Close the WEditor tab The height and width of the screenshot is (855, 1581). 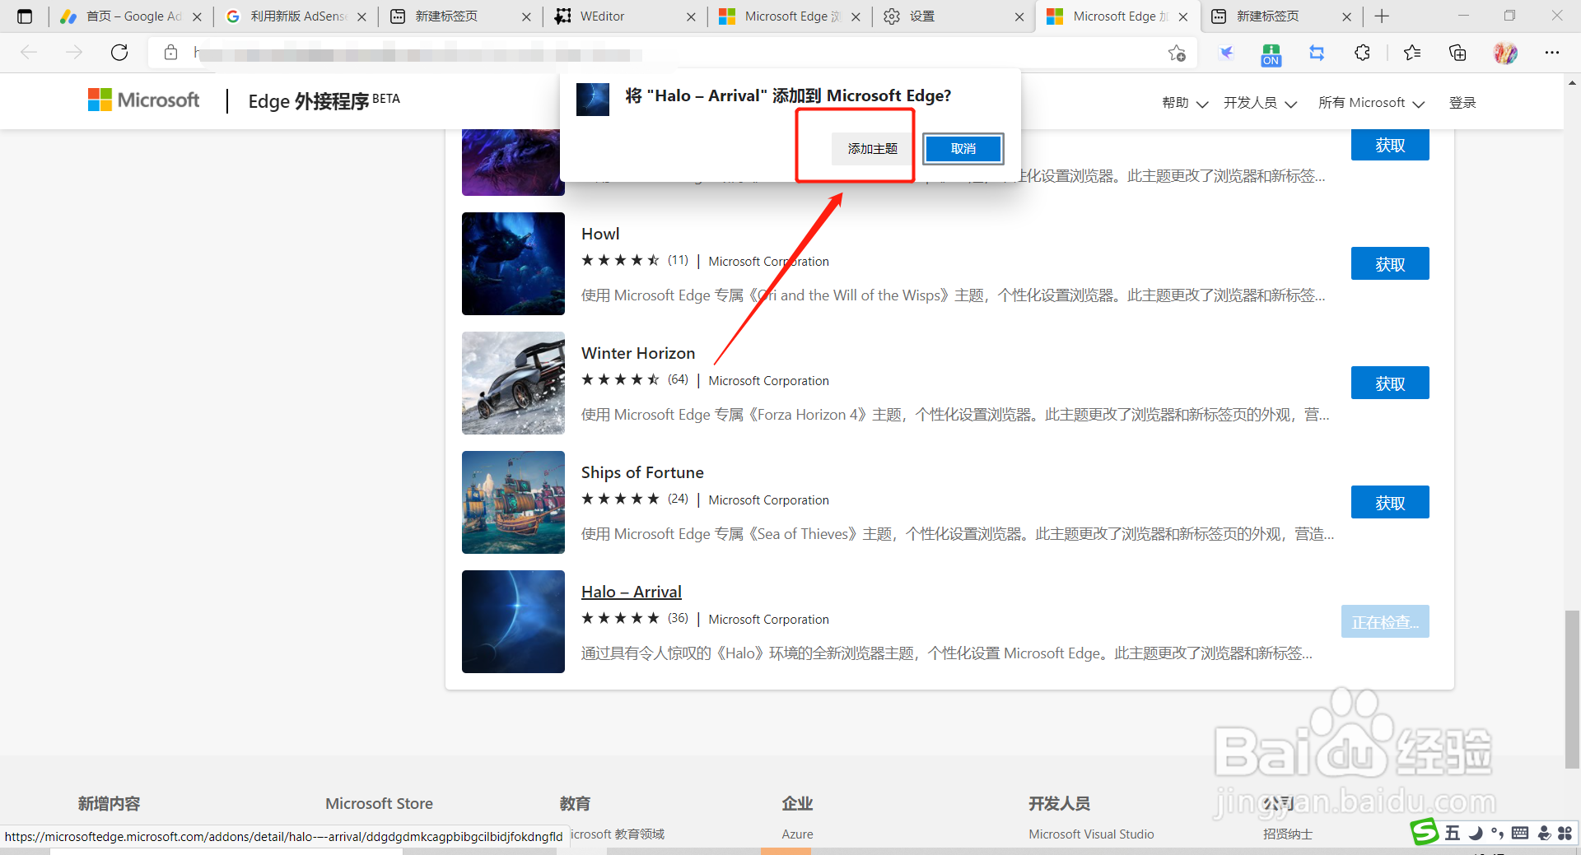click(691, 16)
